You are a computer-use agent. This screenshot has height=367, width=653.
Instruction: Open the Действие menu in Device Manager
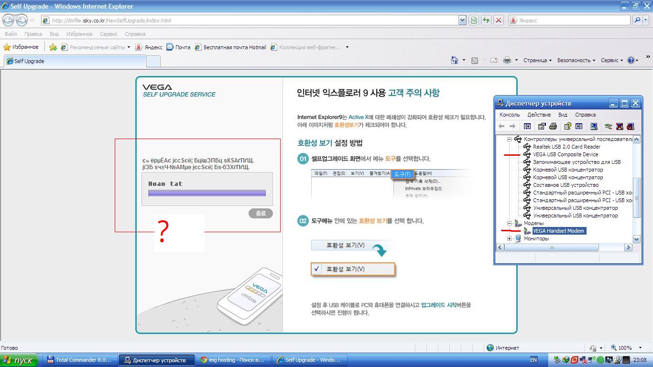click(539, 115)
